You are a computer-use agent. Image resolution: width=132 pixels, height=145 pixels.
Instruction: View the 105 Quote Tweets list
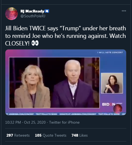point(50,135)
